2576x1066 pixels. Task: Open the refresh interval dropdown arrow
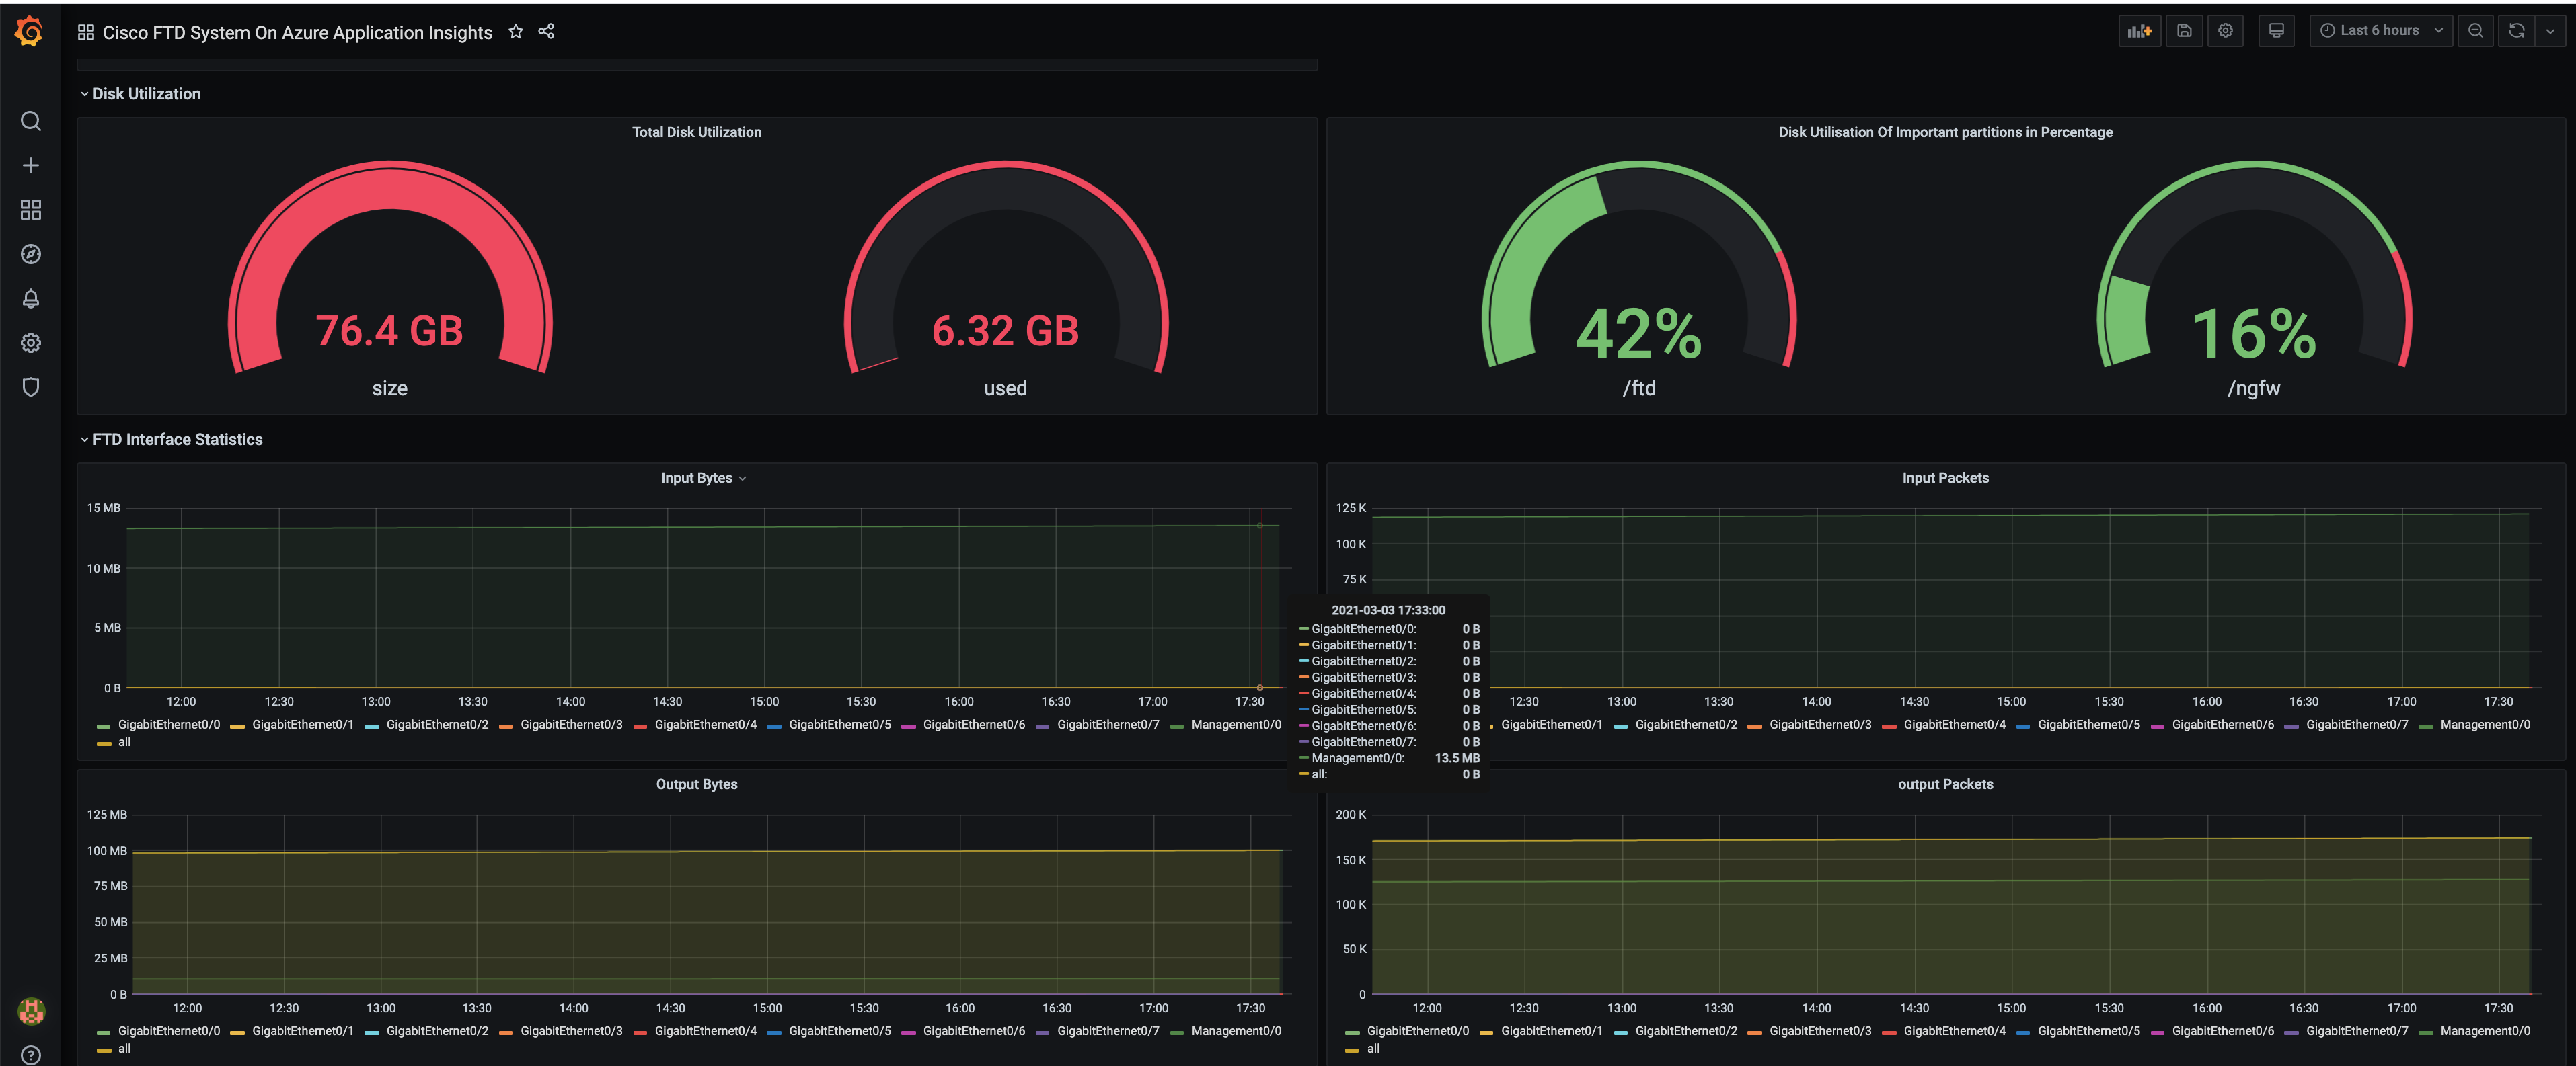[2550, 31]
